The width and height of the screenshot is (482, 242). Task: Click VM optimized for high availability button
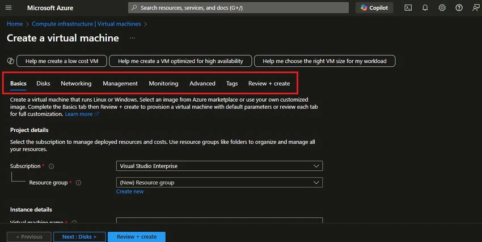point(180,61)
